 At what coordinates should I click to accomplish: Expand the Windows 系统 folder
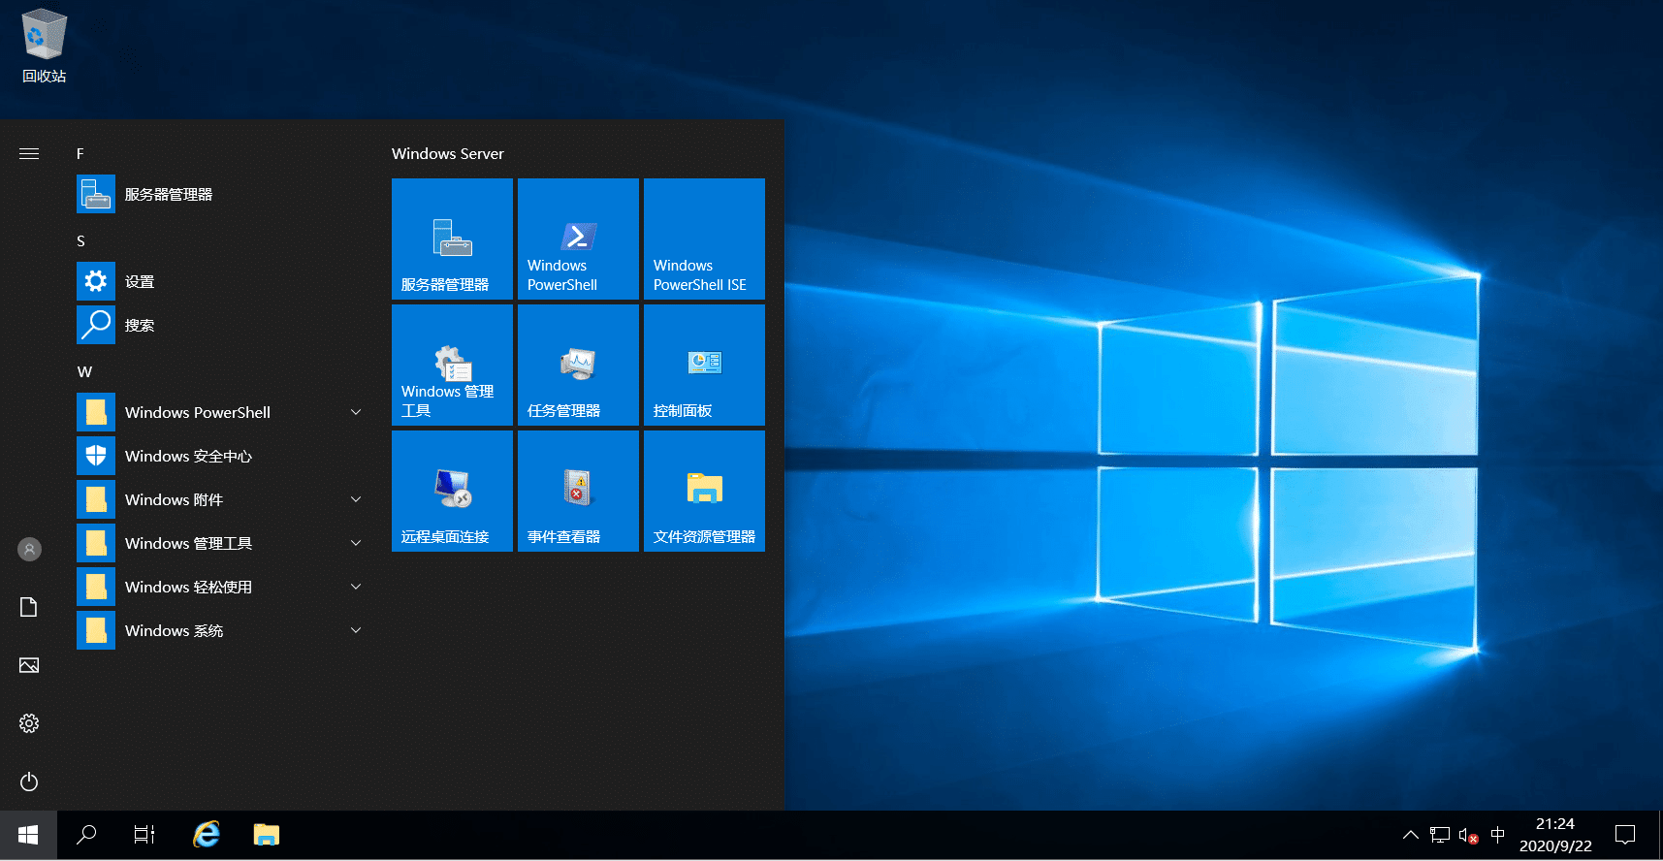click(222, 630)
